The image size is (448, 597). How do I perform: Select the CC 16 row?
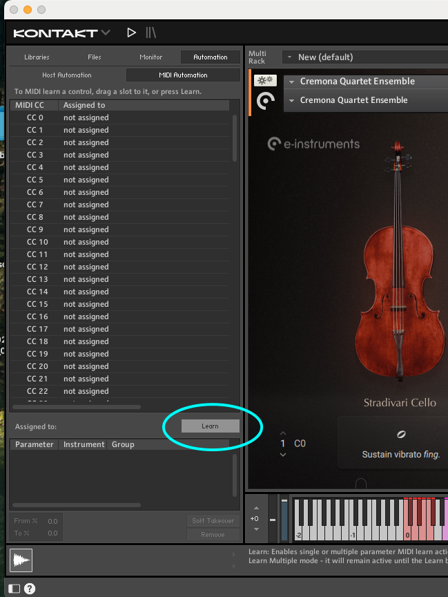119,316
